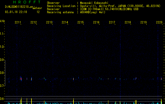
Task: Click the HROFFT title text
Action: tap(27, 2)
